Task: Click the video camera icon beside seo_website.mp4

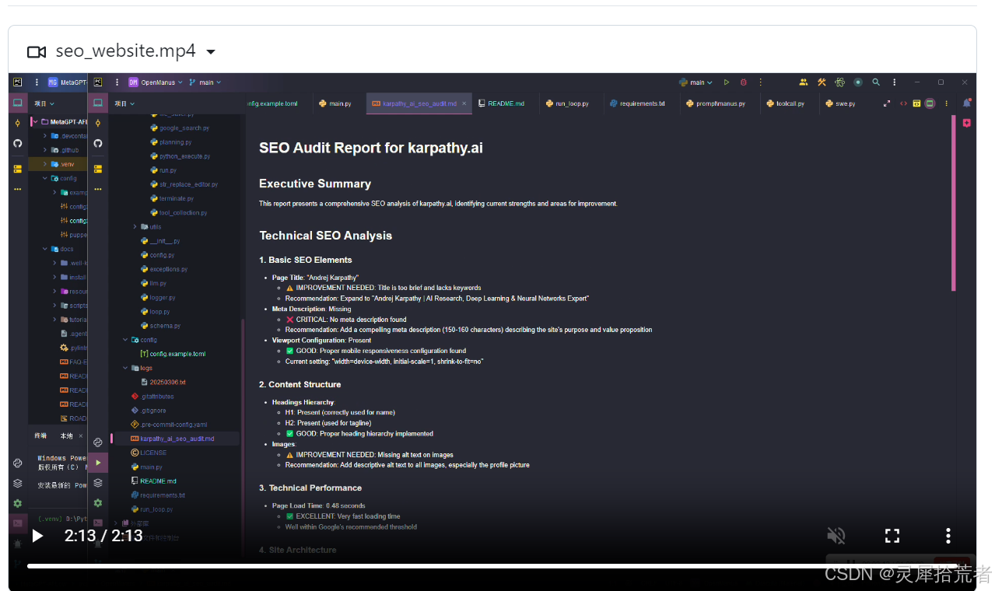Action: click(x=37, y=52)
